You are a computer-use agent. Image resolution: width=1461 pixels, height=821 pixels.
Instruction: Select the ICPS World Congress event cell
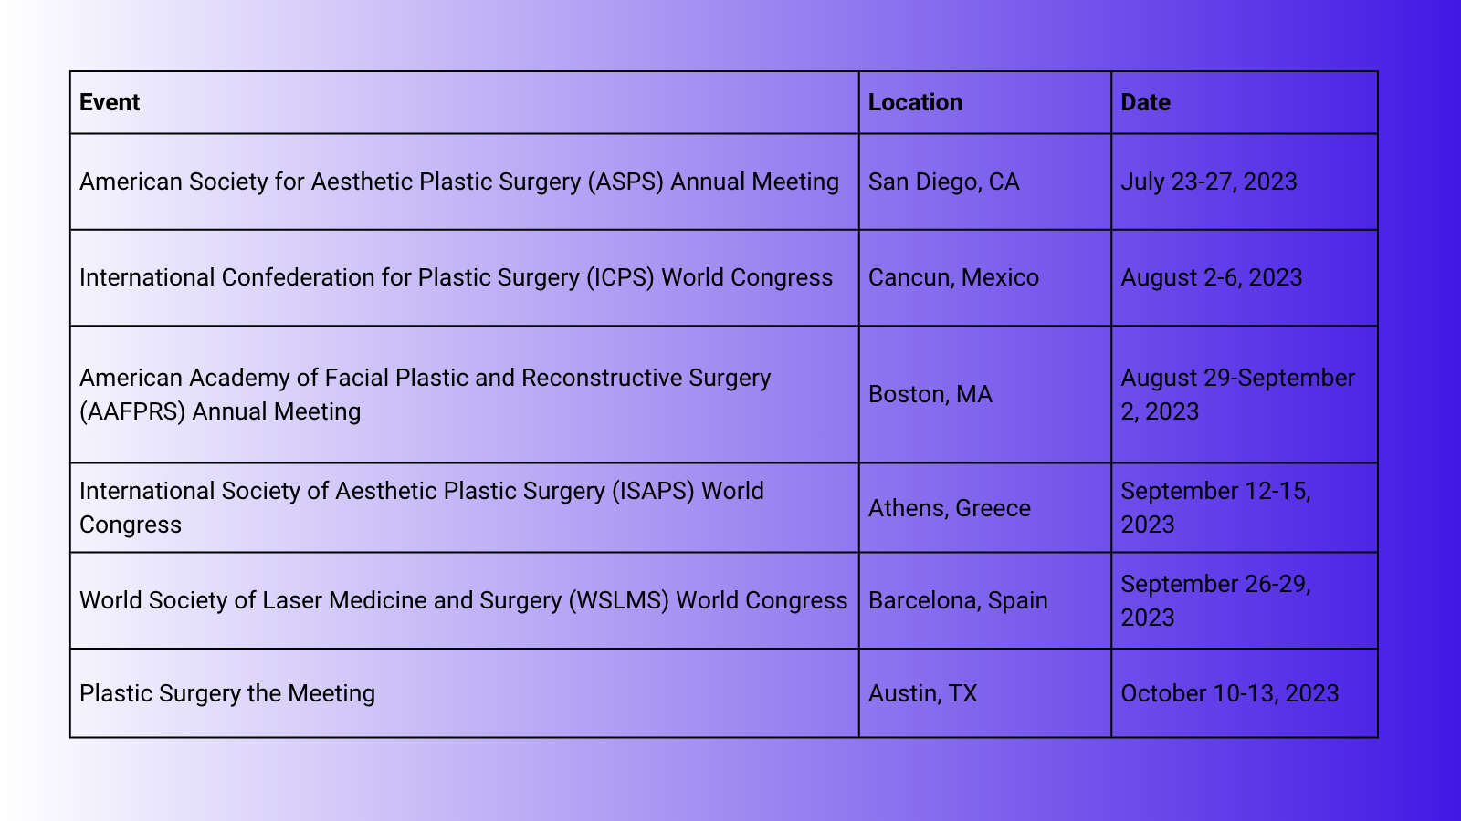[x=465, y=277]
